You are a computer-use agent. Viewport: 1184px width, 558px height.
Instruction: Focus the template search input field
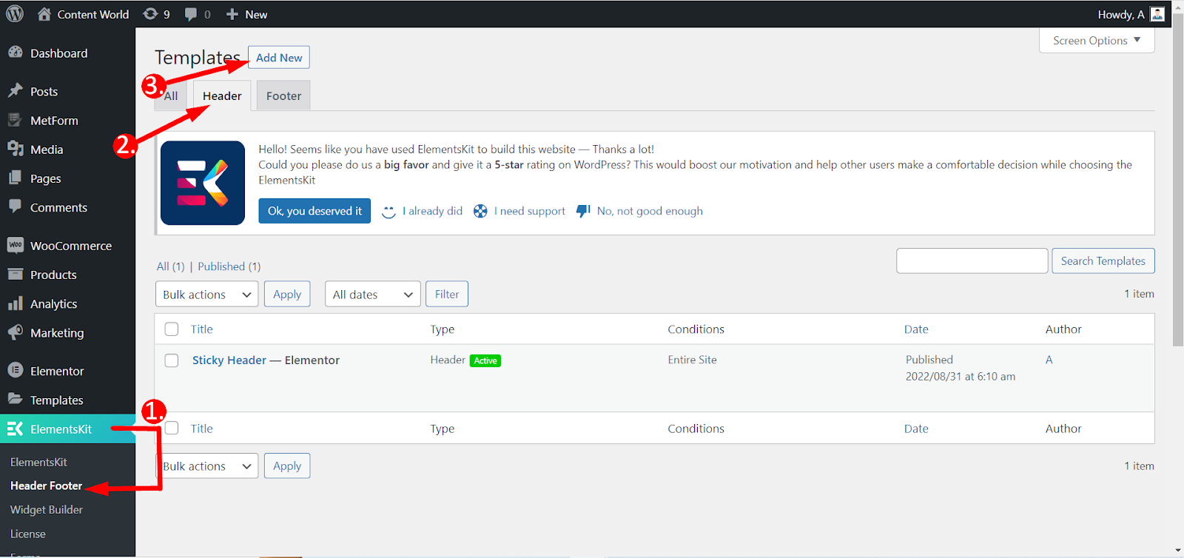tap(972, 260)
